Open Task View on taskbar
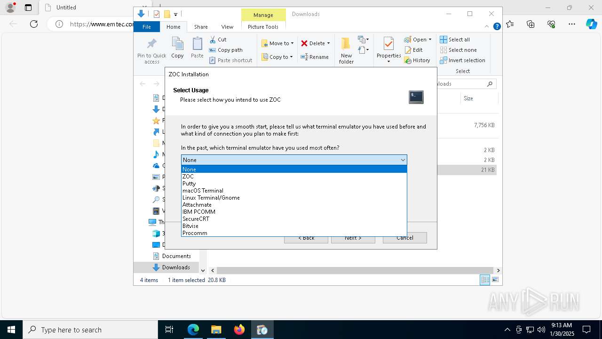 pos(169,330)
